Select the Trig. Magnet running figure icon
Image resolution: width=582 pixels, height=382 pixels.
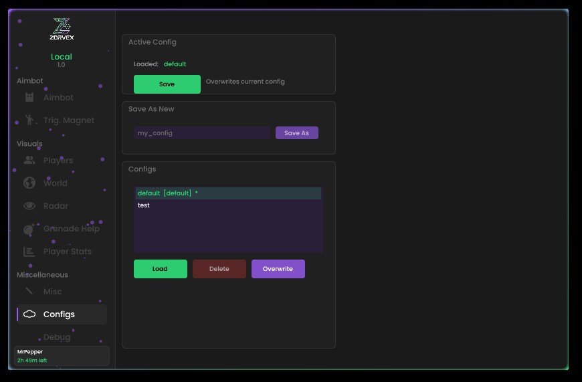tap(29, 120)
